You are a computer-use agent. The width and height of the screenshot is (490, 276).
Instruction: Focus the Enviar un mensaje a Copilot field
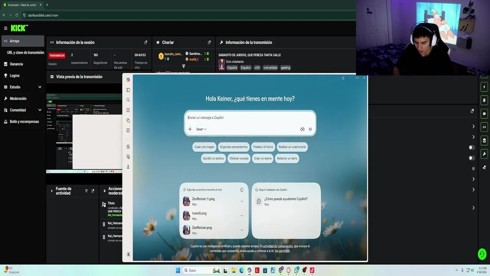point(250,118)
